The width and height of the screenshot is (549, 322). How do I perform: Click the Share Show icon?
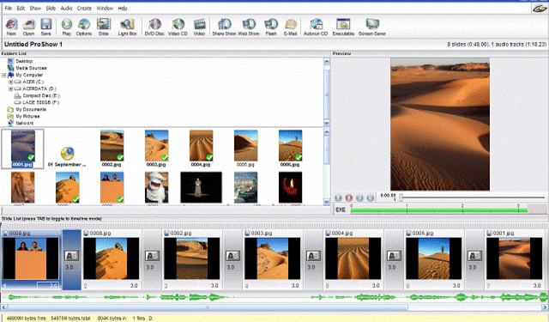[x=224, y=27]
